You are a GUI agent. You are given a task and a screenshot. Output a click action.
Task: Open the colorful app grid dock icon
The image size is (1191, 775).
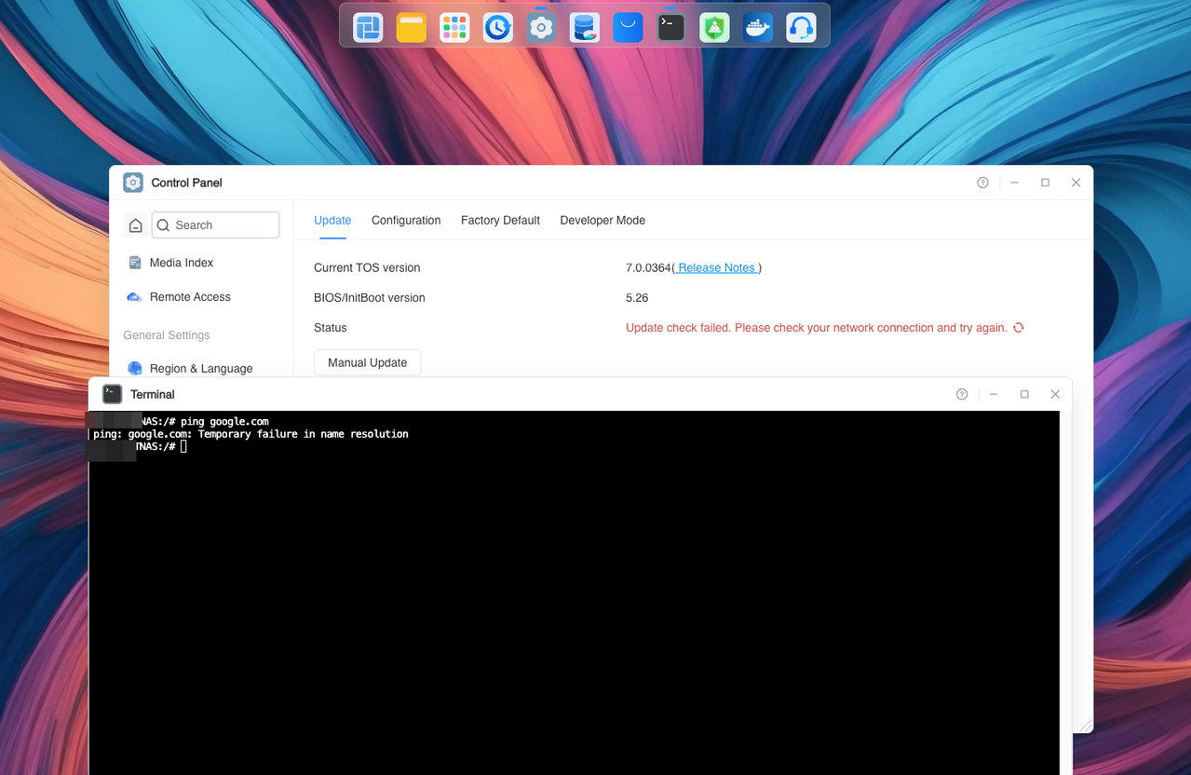coord(454,28)
